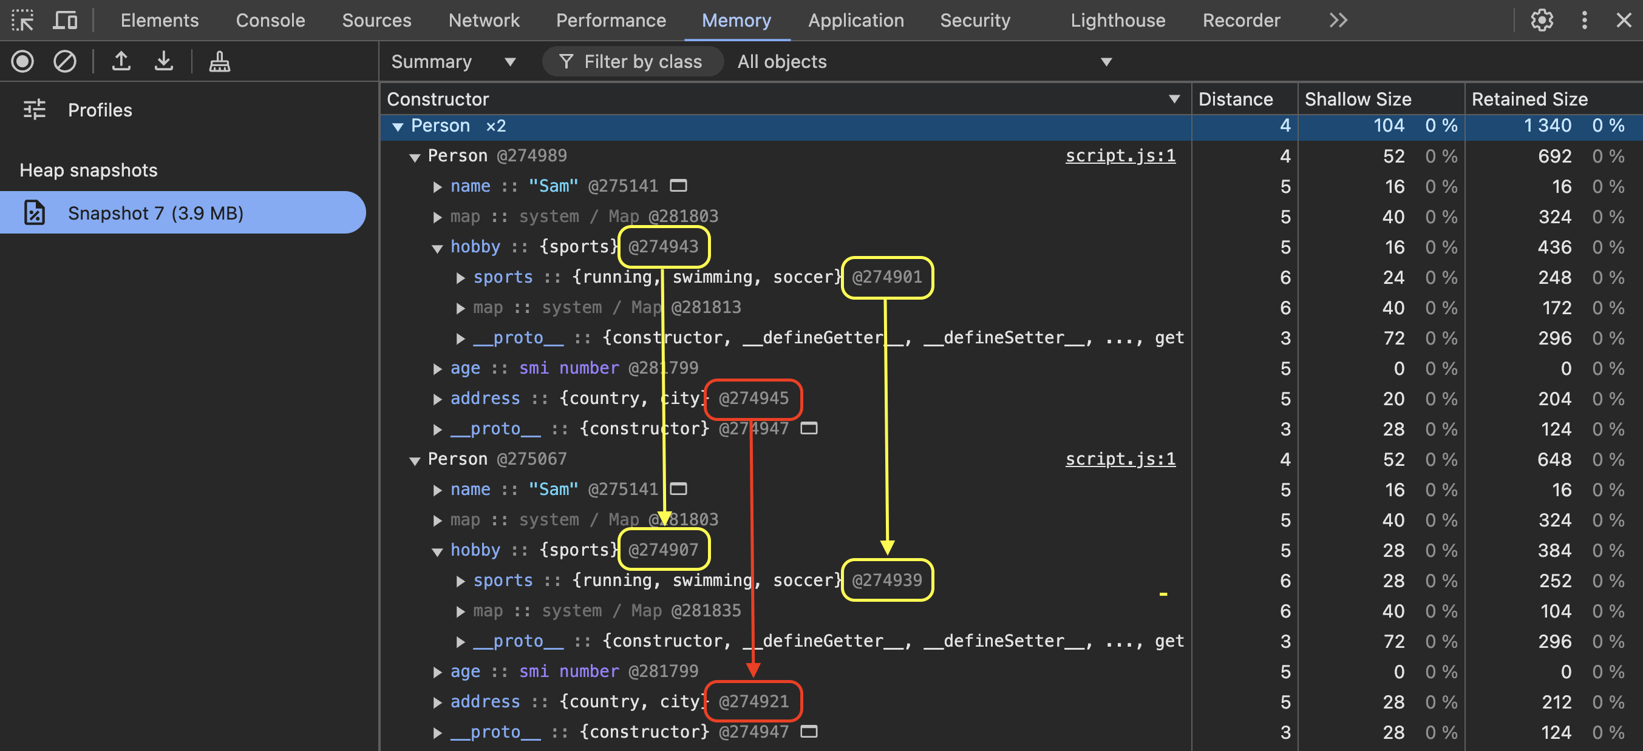Image resolution: width=1643 pixels, height=751 pixels.
Task: Switch to the Network tab
Action: 483,21
